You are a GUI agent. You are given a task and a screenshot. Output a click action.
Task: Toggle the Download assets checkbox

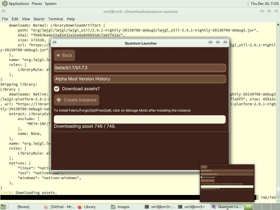[57, 89]
